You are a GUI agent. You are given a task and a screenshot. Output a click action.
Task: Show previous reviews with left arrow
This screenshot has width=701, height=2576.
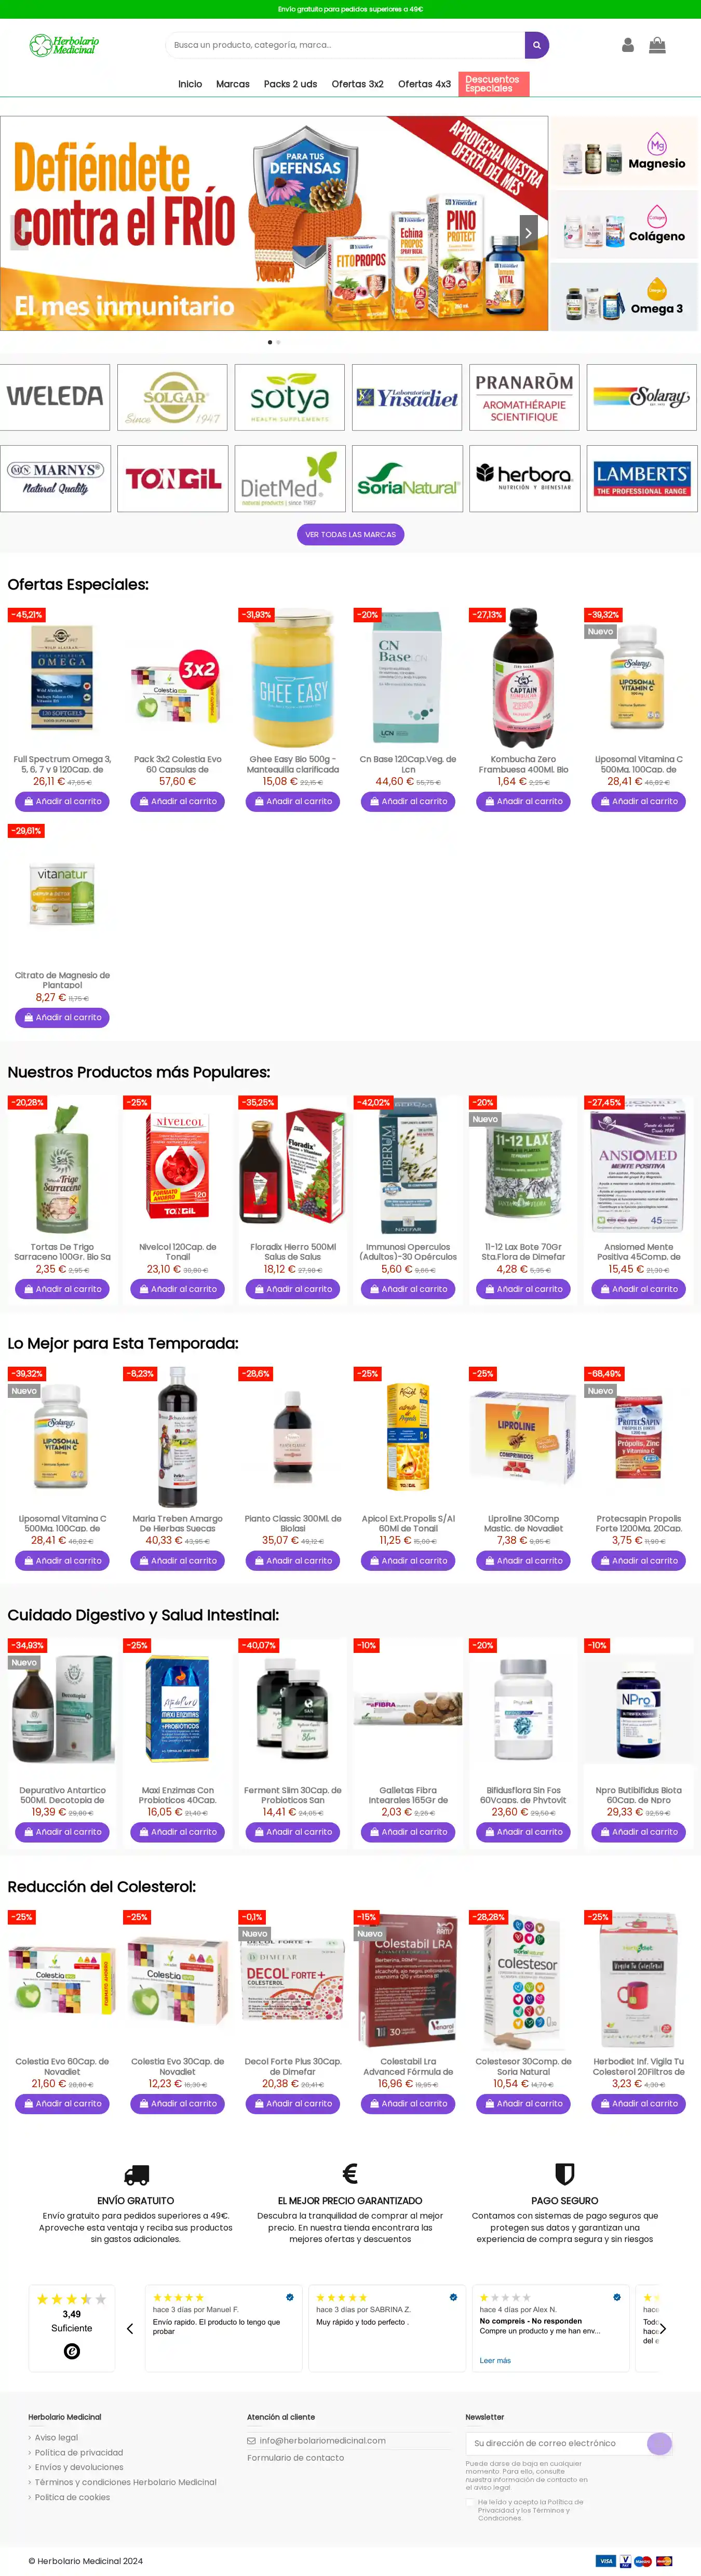(x=130, y=2328)
